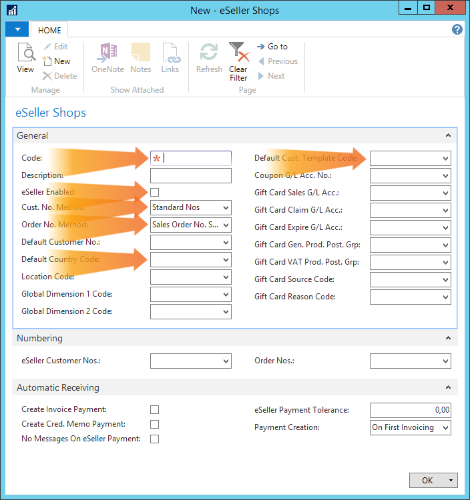Click the application icon in title bar
The height and width of the screenshot is (500, 470).
click(x=12, y=10)
